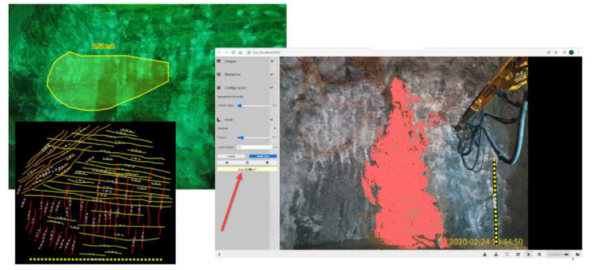The width and height of the screenshot is (592, 270).
Task: Select the pointer cursor tool in bottom toolbar
Action: (x=528, y=254)
